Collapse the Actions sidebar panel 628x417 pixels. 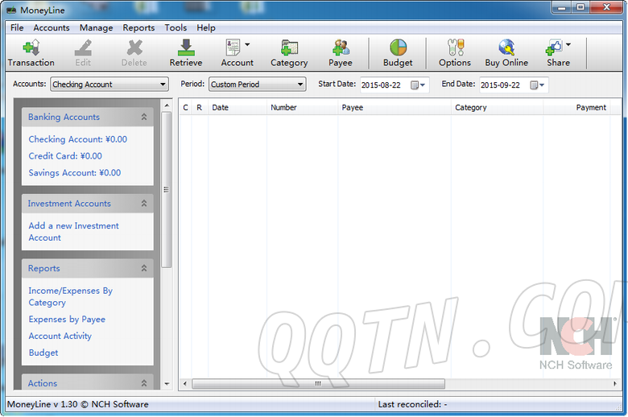[144, 383]
